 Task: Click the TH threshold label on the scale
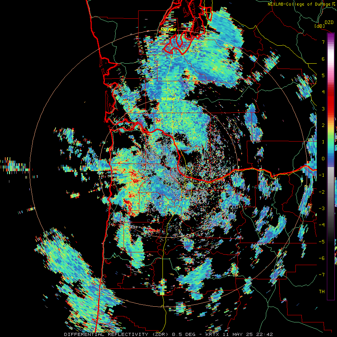322,291
